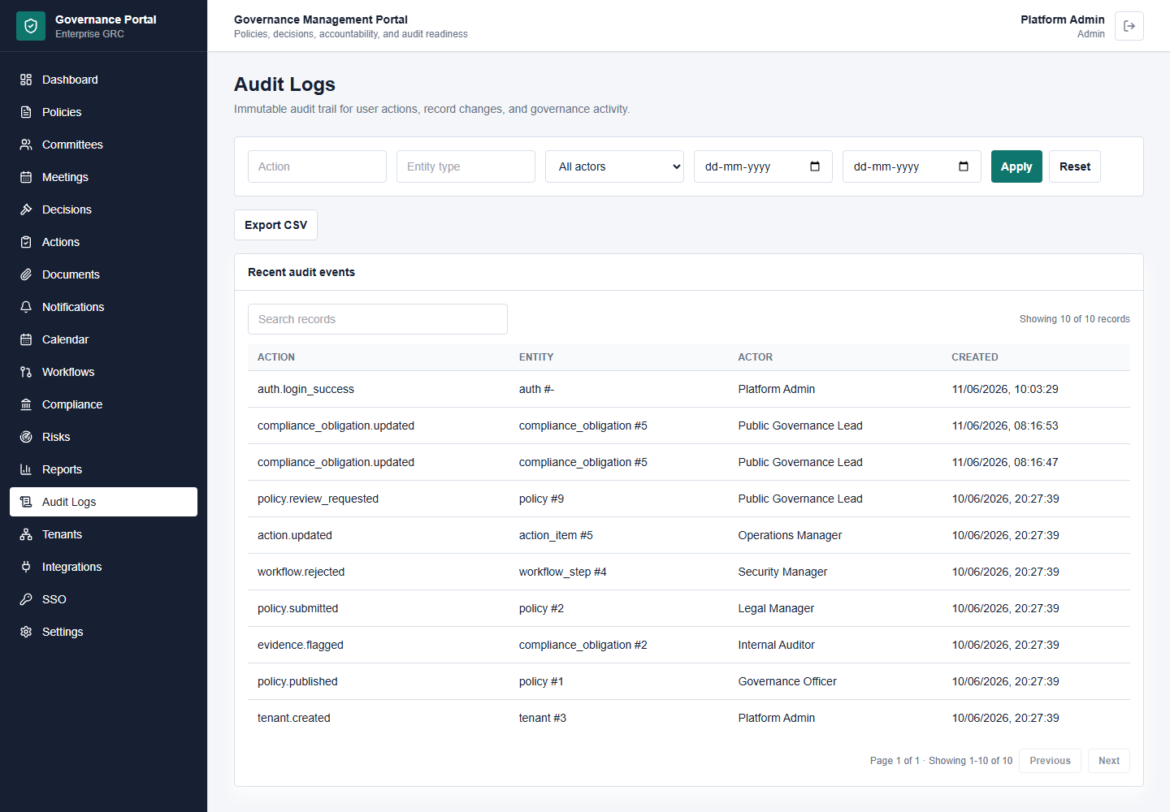1170x812 pixels.
Task: Click policy.review_requested action cell
Action: click(318, 499)
